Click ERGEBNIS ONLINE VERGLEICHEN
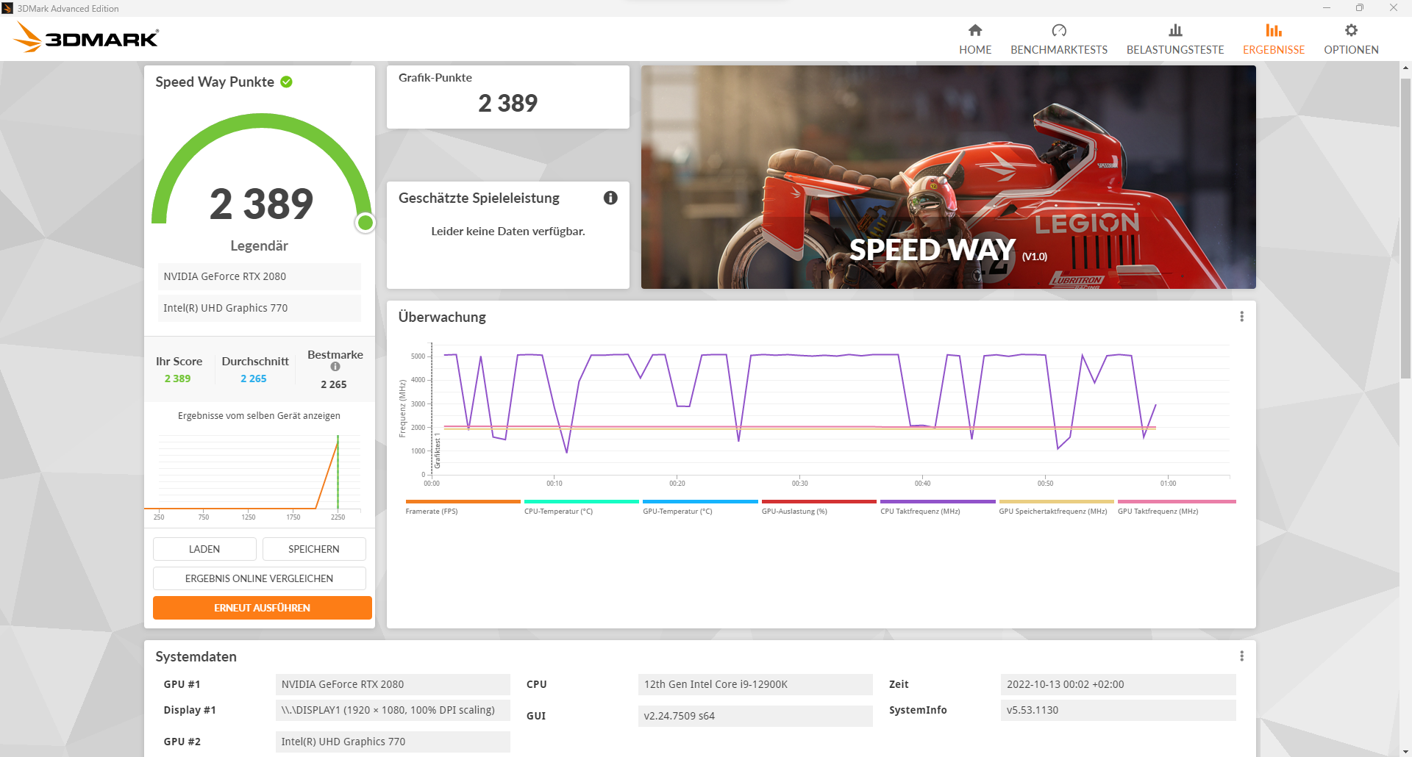This screenshot has width=1412, height=757. pos(259,578)
